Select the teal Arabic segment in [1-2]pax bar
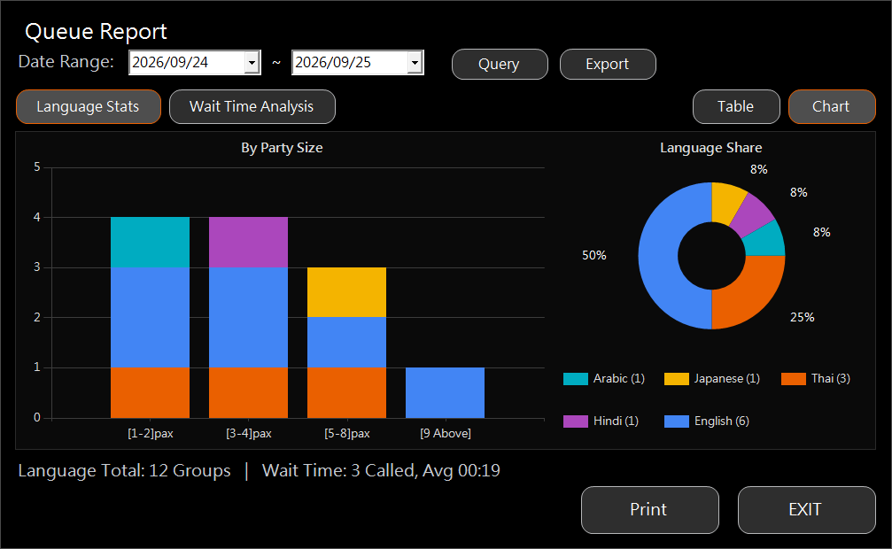Viewport: 892px width, 549px height. point(151,243)
